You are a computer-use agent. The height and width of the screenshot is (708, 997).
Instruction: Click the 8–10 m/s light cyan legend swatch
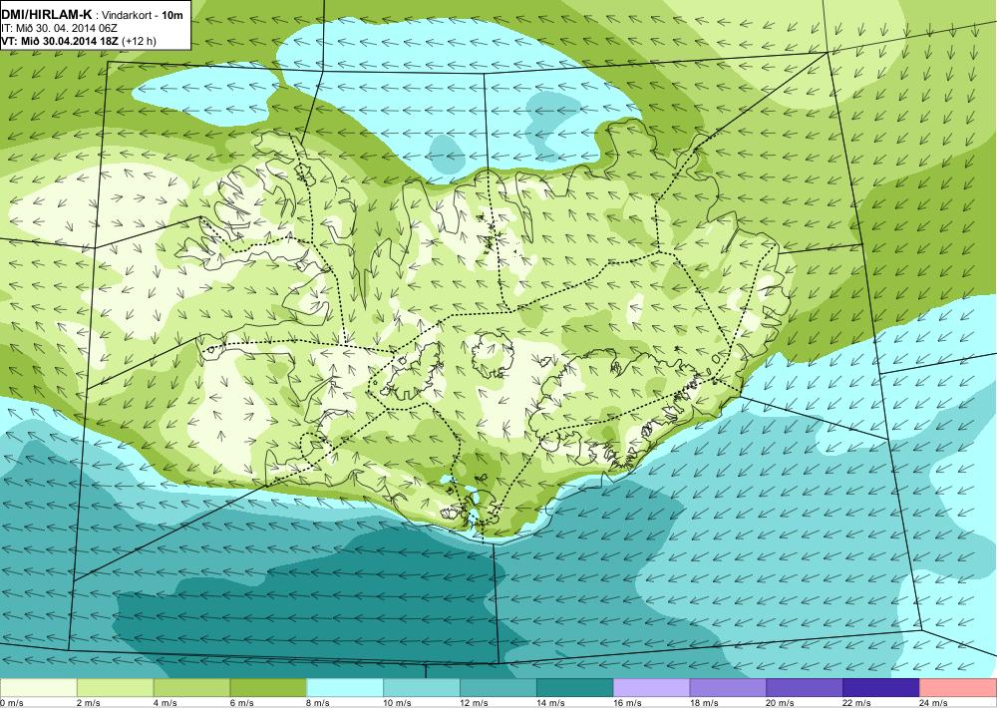(x=345, y=688)
